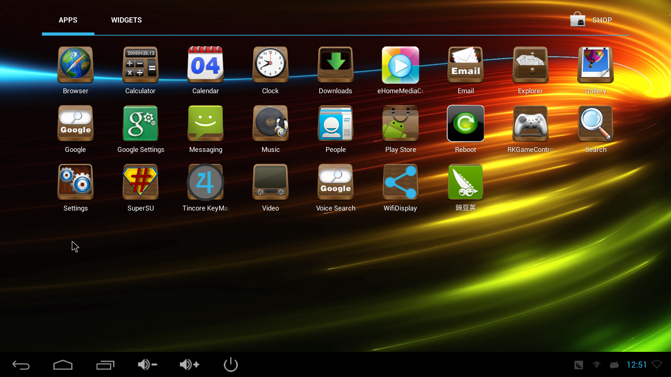Viewport: 671px width, 377px height.
Task: Open the Google search app
Action: [75, 124]
